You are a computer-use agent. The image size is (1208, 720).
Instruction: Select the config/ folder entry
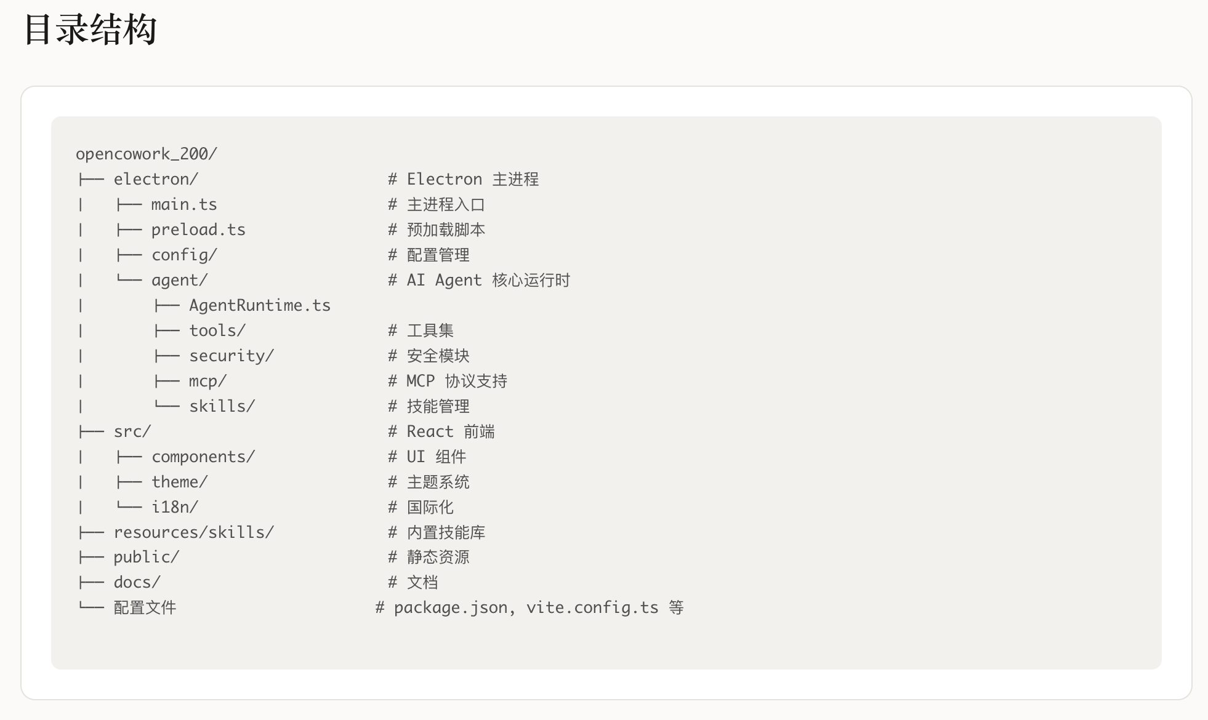[184, 255]
